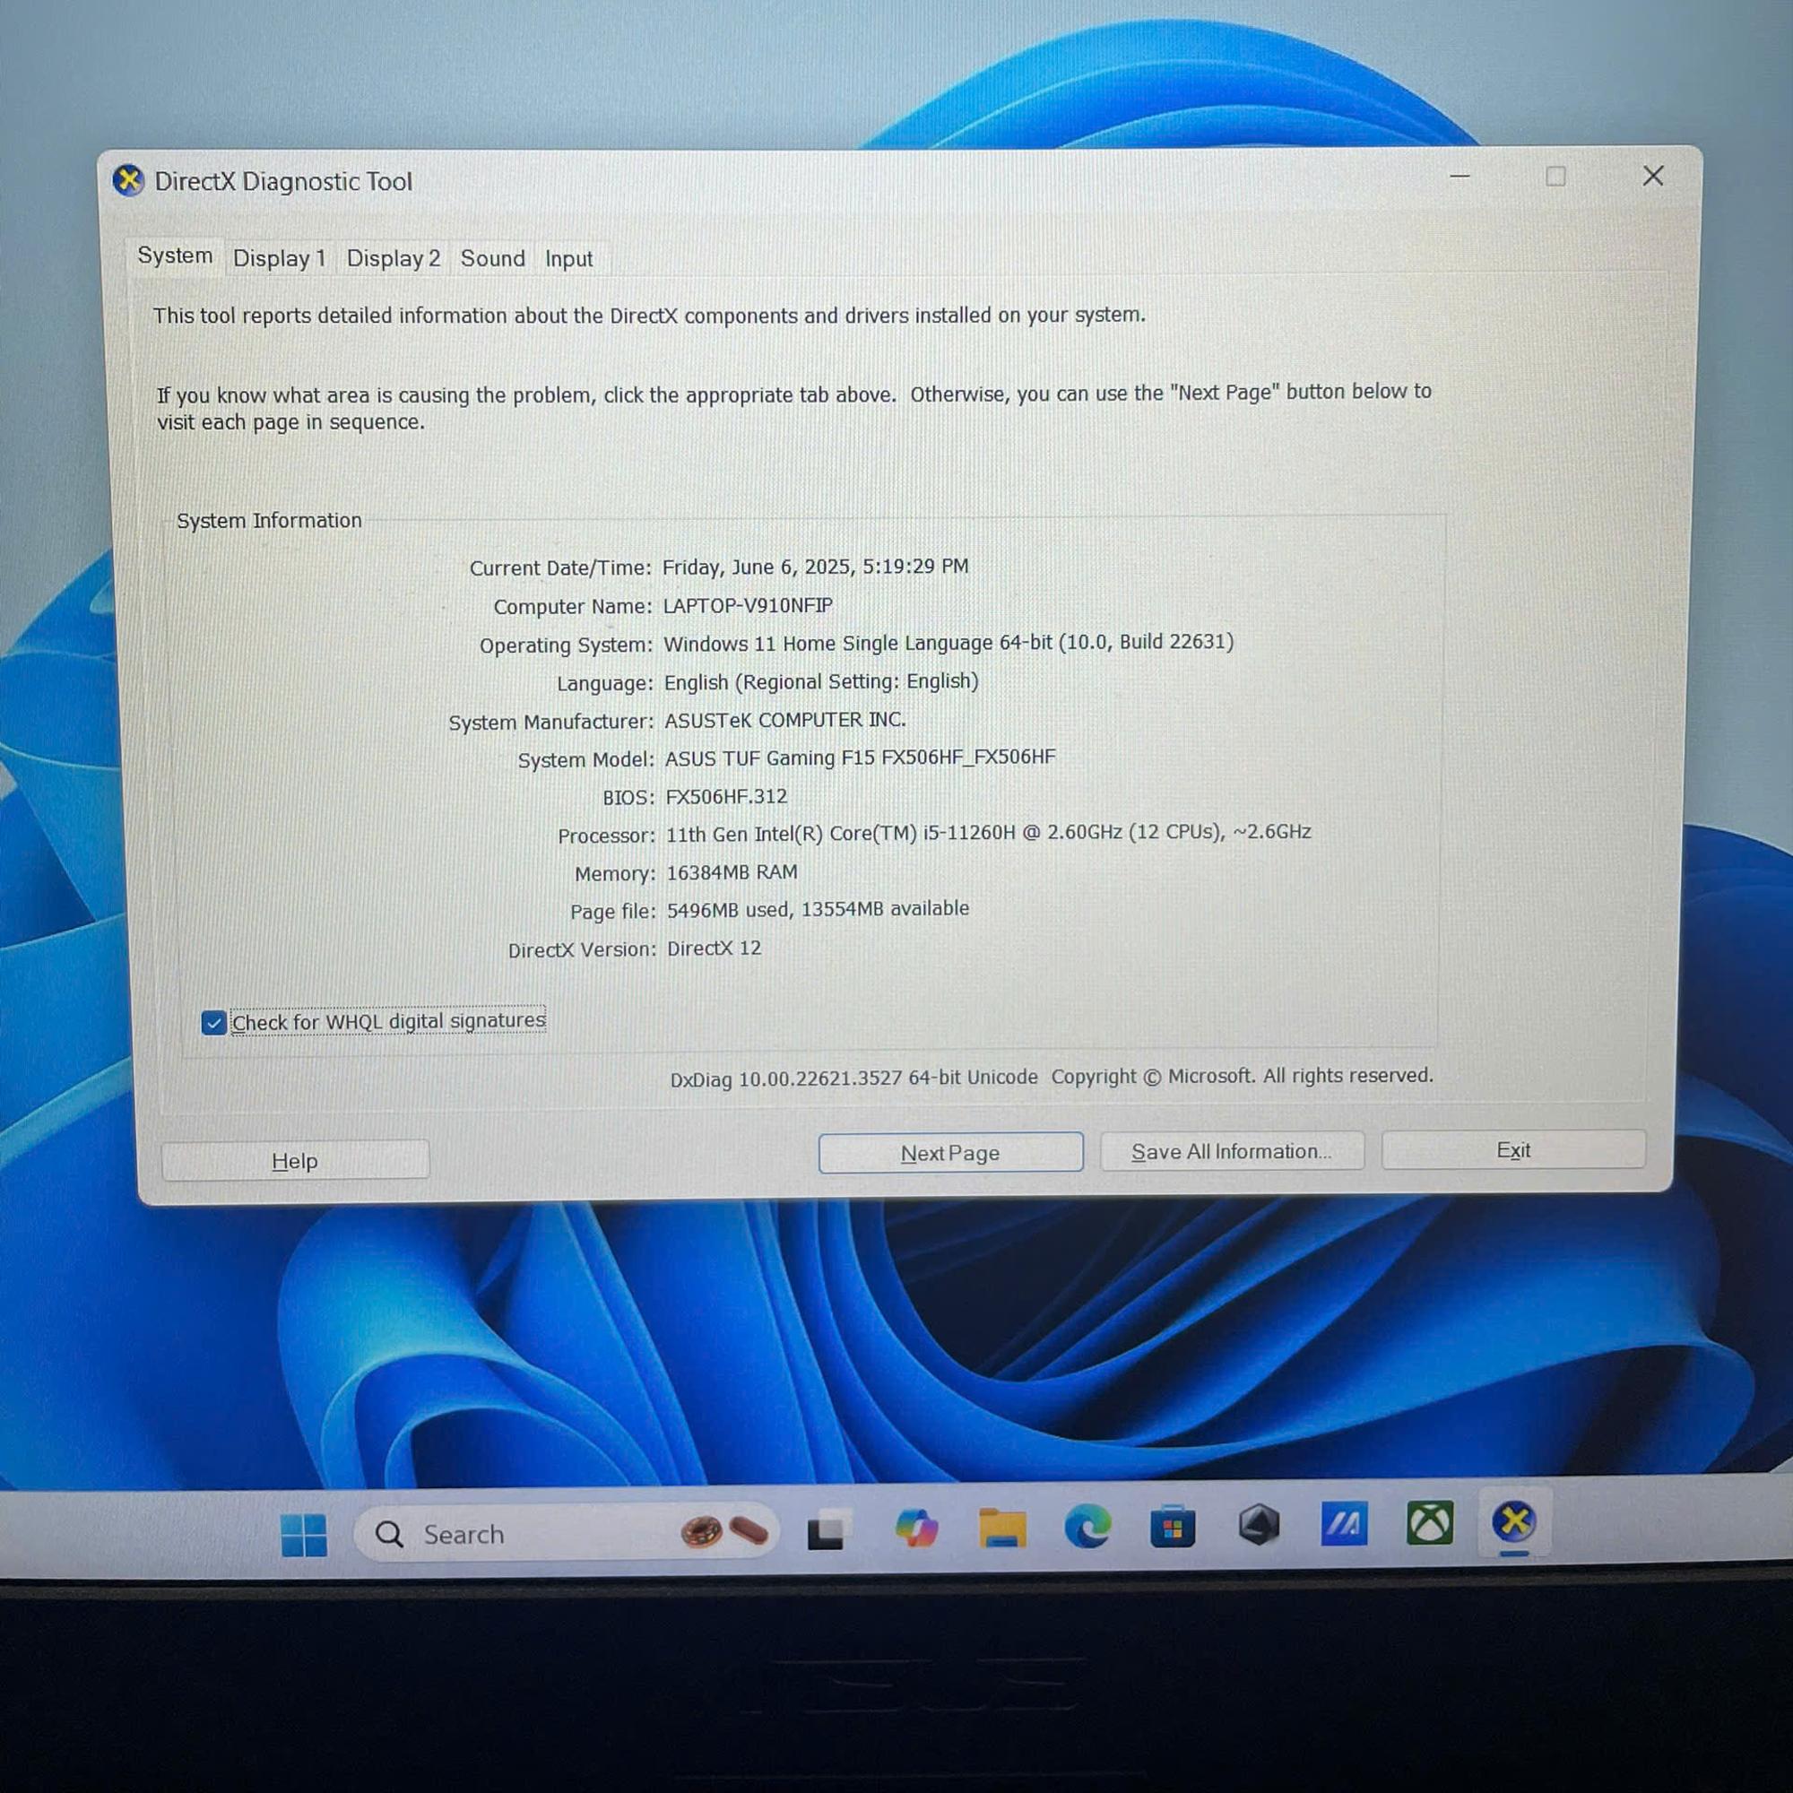This screenshot has width=1793, height=1793.
Task: Go to Next Page
Action: [950, 1153]
